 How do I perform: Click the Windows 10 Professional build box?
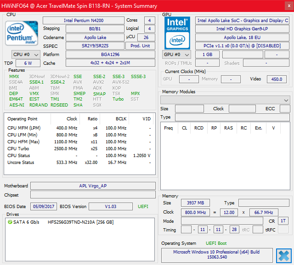click(216, 255)
